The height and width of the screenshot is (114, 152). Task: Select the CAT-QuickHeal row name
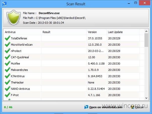(20, 57)
